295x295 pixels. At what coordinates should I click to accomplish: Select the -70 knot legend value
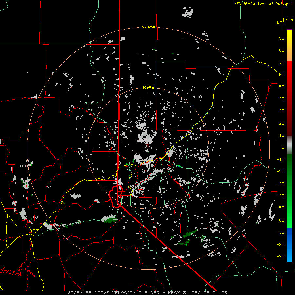(x=280, y=232)
